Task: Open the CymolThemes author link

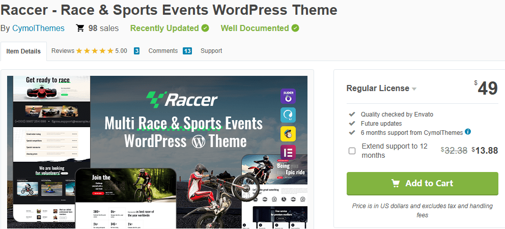Action: (38, 28)
